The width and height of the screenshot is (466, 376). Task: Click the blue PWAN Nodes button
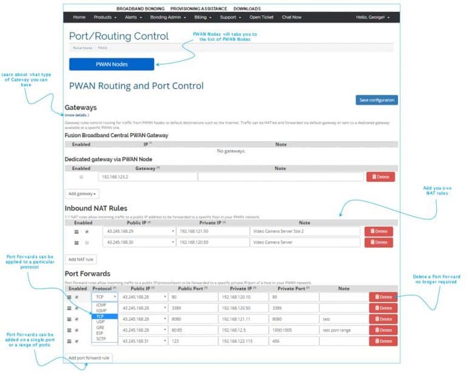(x=112, y=64)
